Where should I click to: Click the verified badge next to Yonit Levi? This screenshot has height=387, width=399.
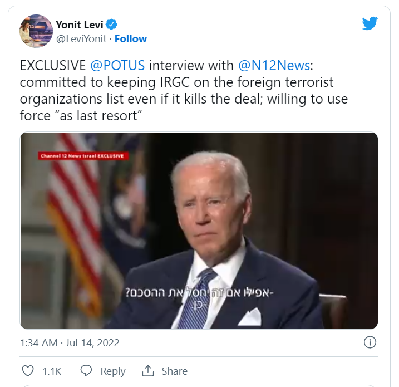111,25
